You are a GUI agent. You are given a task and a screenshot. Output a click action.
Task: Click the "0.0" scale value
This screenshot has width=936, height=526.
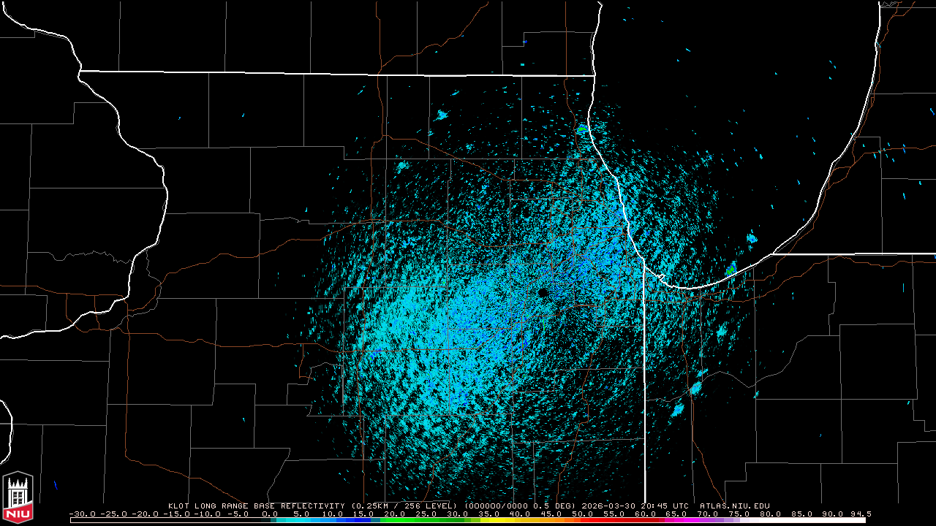(x=270, y=514)
